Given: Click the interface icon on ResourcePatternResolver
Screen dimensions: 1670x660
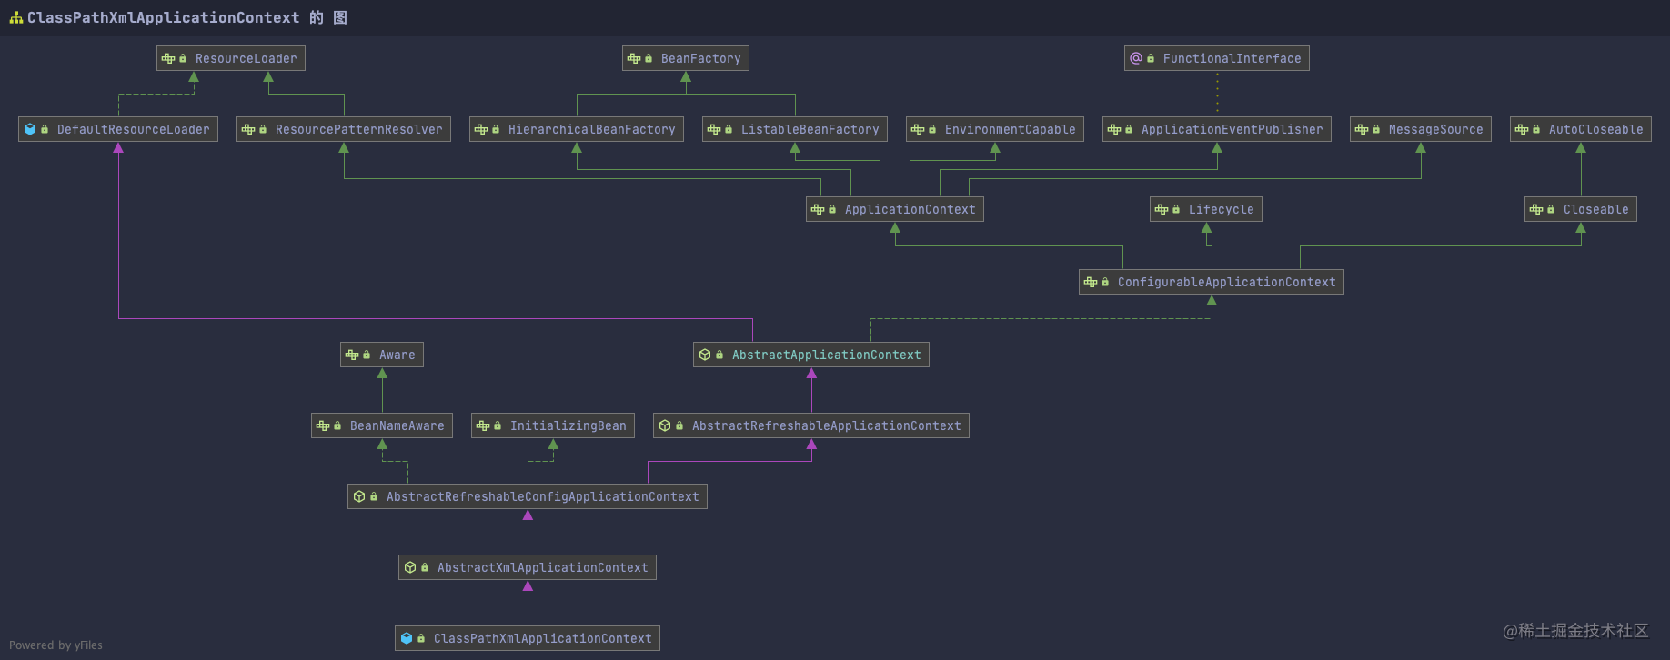Looking at the screenshot, I should coord(248,129).
